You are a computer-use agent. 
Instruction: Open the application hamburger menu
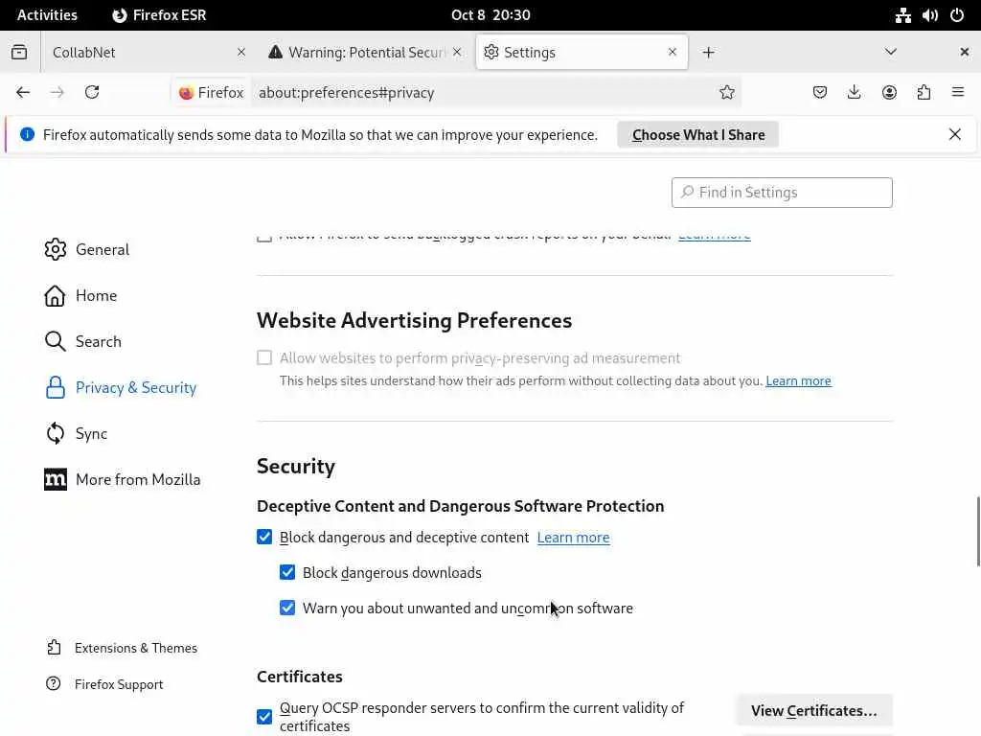(958, 92)
